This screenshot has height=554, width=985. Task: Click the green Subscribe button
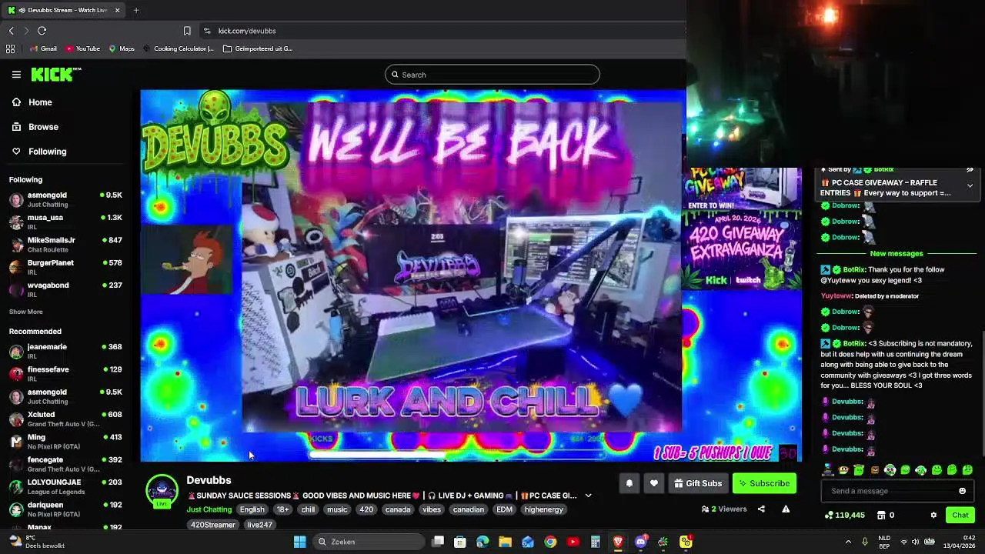(x=764, y=483)
